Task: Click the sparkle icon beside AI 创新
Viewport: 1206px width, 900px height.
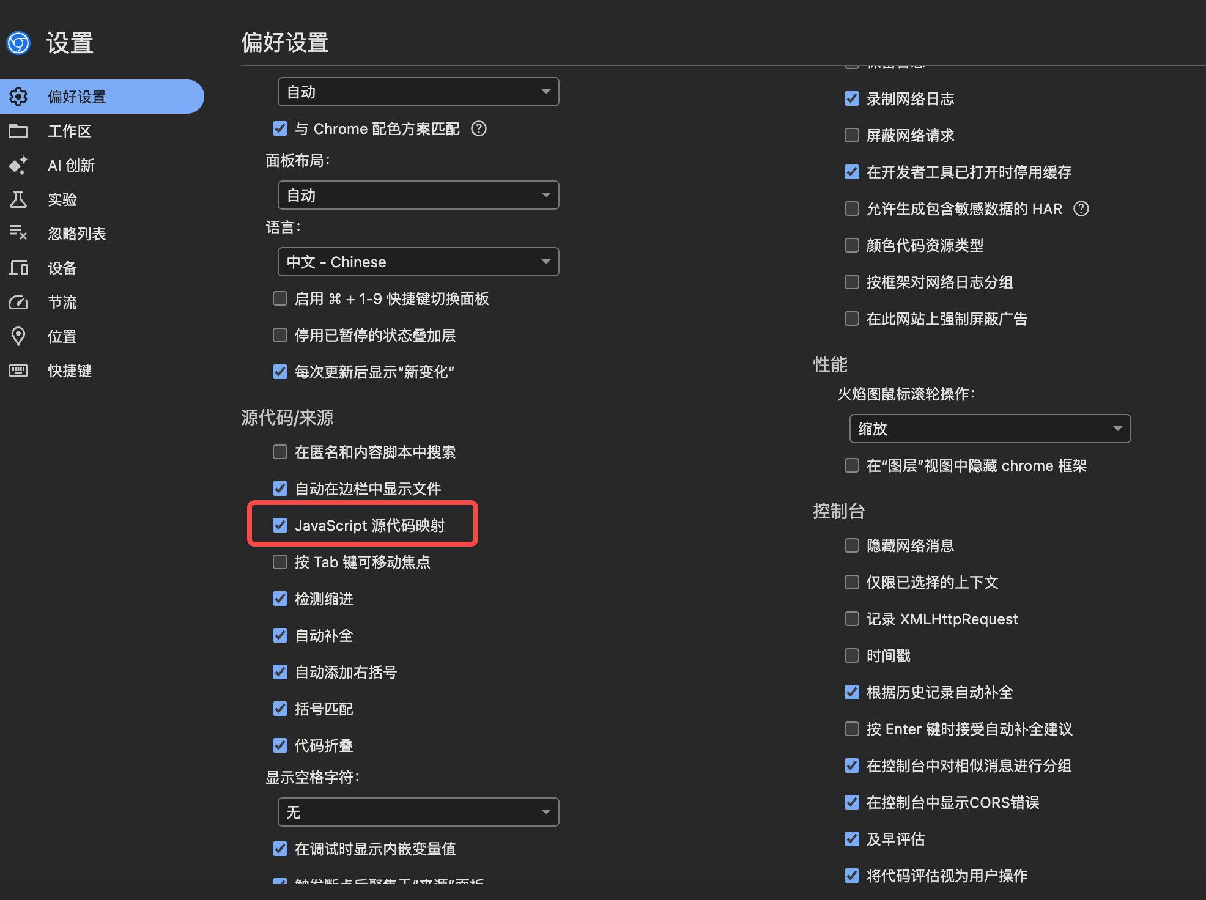Action: click(18, 165)
